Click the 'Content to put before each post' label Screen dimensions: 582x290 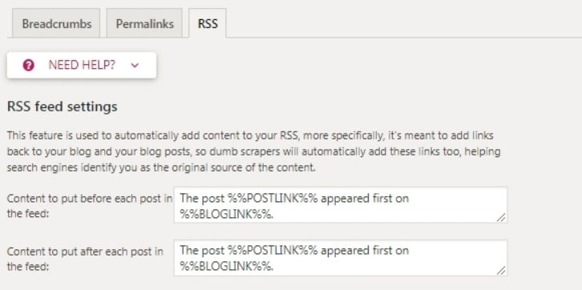[90, 206]
